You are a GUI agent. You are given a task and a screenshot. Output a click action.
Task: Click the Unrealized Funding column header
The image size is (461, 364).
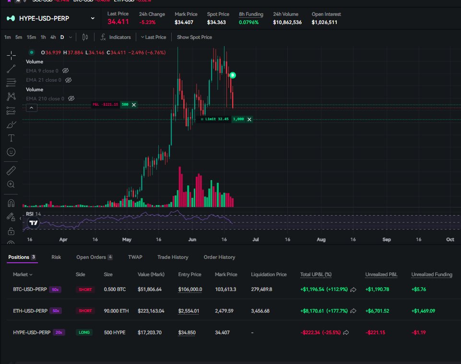(432, 275)
